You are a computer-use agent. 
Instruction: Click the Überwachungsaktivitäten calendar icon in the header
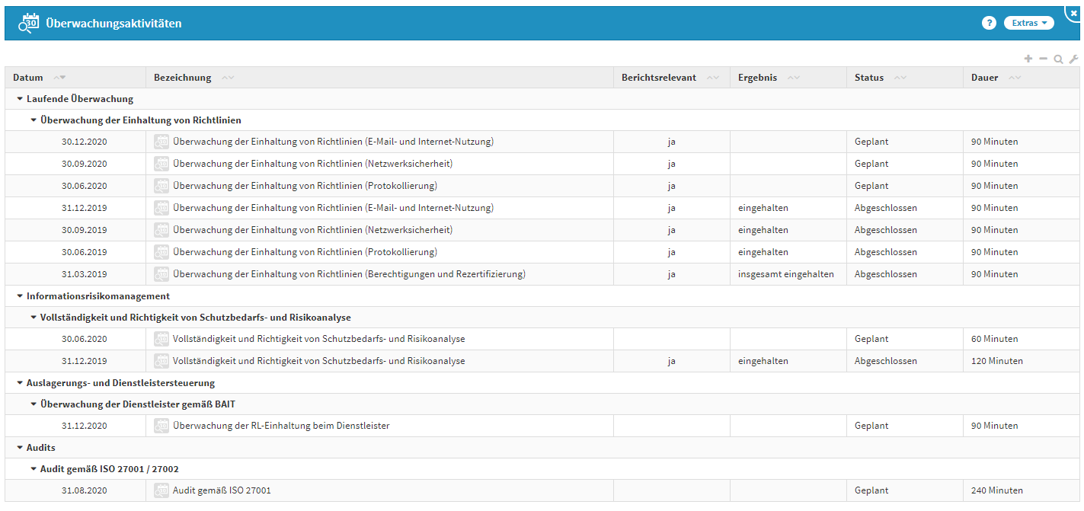click(29, 23)
